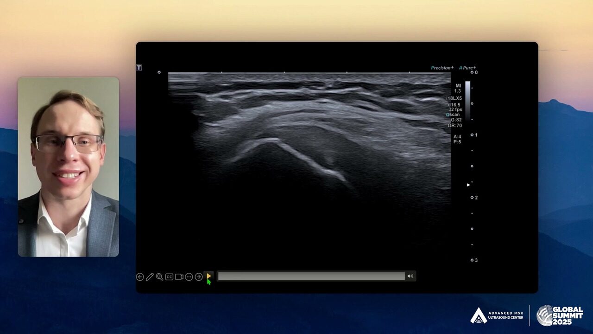This screenshot has width=593, height=334.
Task: Go to the previous slide with back arrow
Action: click(140, 277)
